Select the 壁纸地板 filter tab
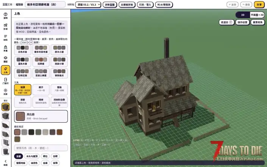The height and width of the screenshot is (167, 267). pyautogui.click(x=21, y=163)
